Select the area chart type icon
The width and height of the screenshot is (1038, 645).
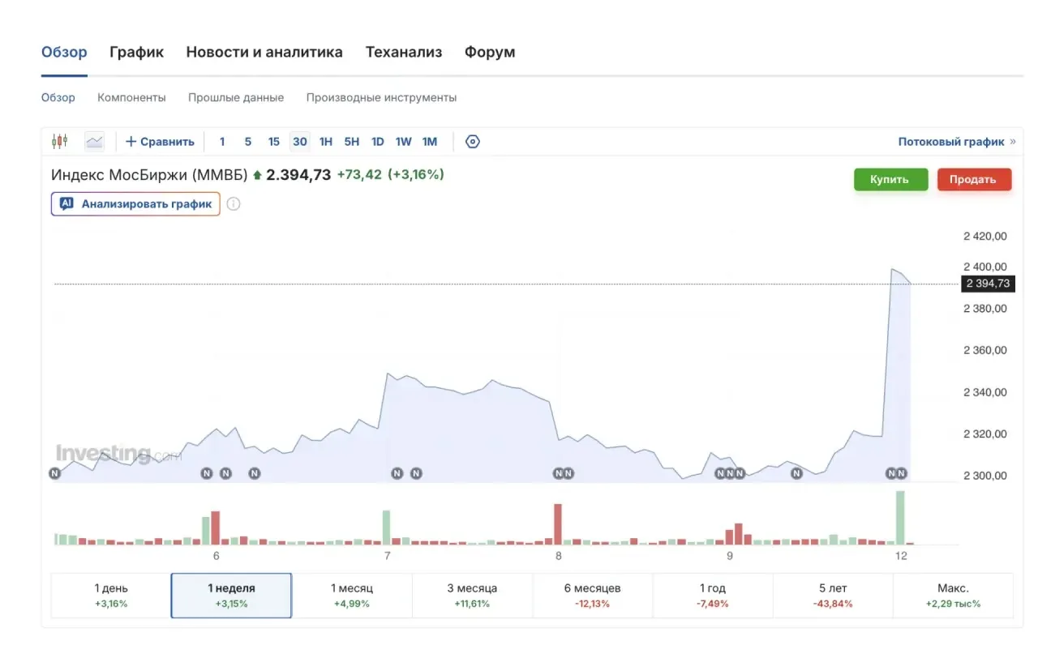(x=95, y=141)
